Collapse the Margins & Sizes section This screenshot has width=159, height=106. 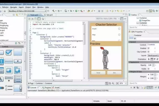click(x=129, y=72)
